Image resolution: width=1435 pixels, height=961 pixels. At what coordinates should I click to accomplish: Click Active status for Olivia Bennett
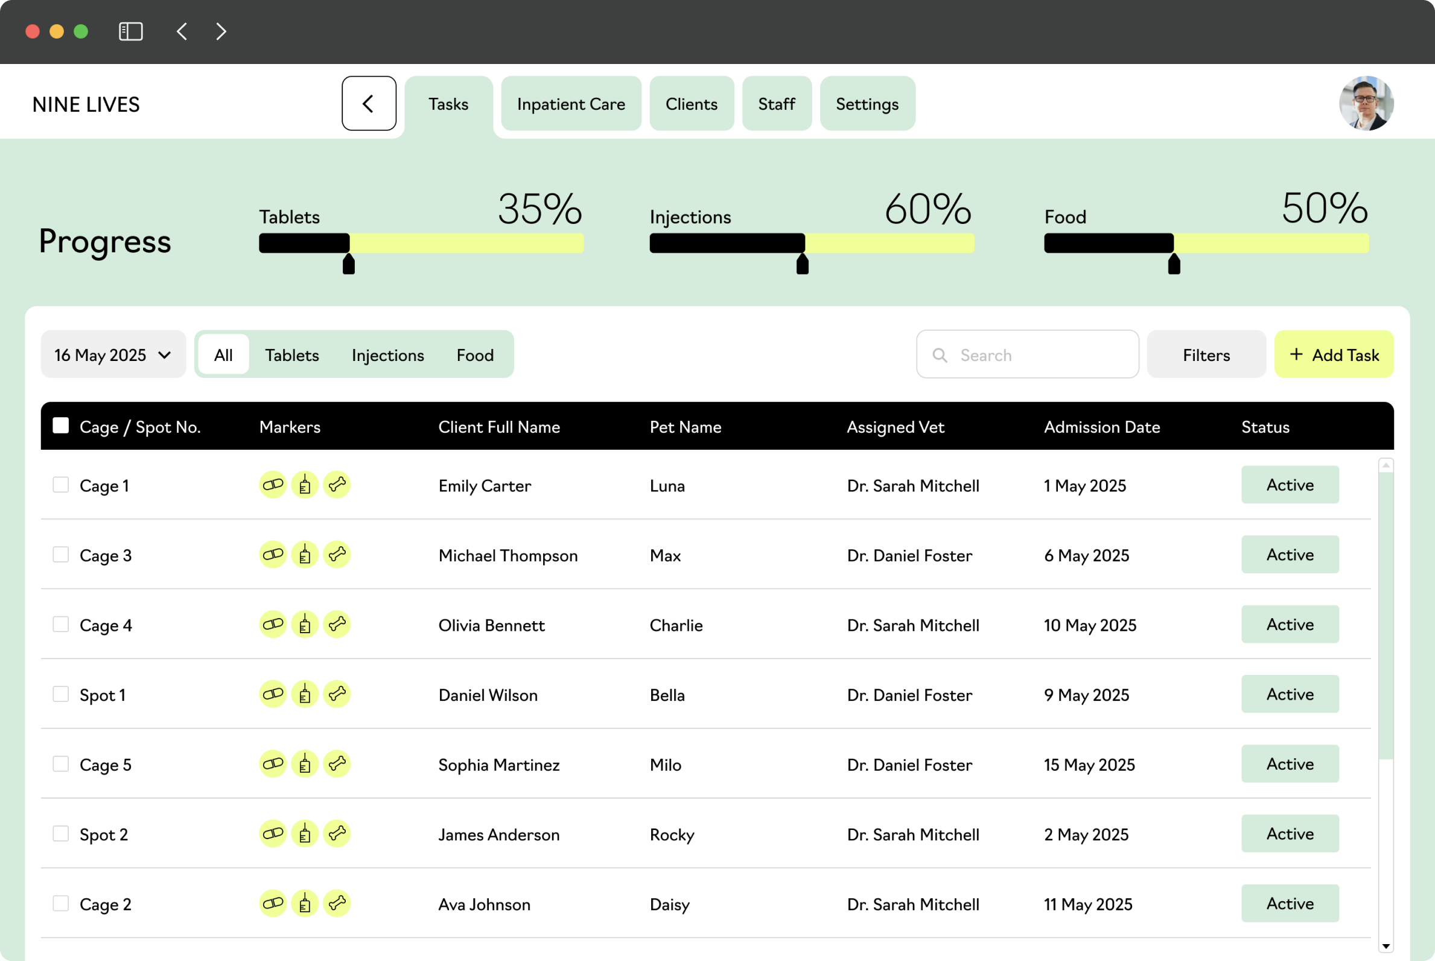(x=1290, y=625)
